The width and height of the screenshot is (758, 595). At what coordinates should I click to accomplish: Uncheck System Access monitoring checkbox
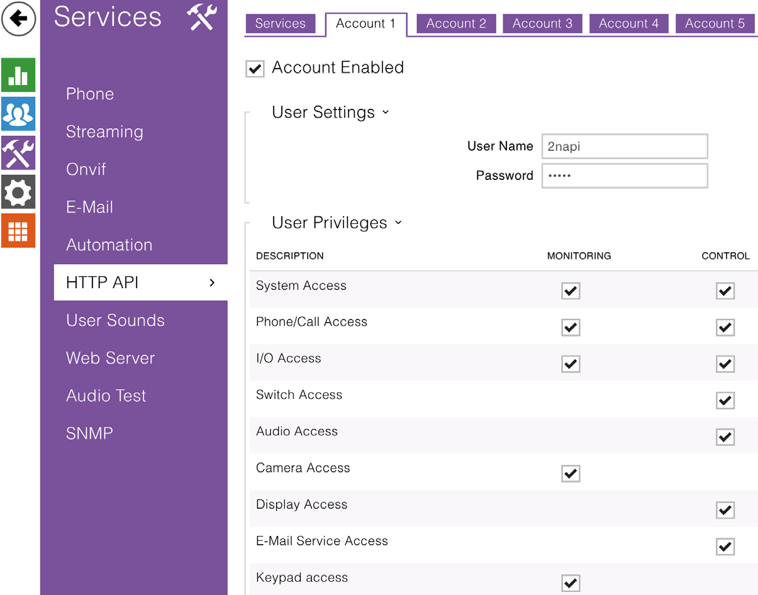pos(571,291)
